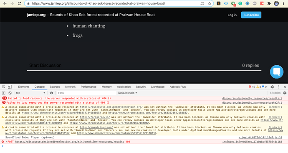This screenshot has width=288, height=153.
Task: Click the Log in link
Action: click(x=232, y=15)
